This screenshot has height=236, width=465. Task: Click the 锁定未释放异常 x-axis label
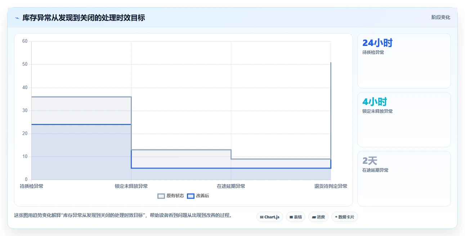tap(131, 186)
